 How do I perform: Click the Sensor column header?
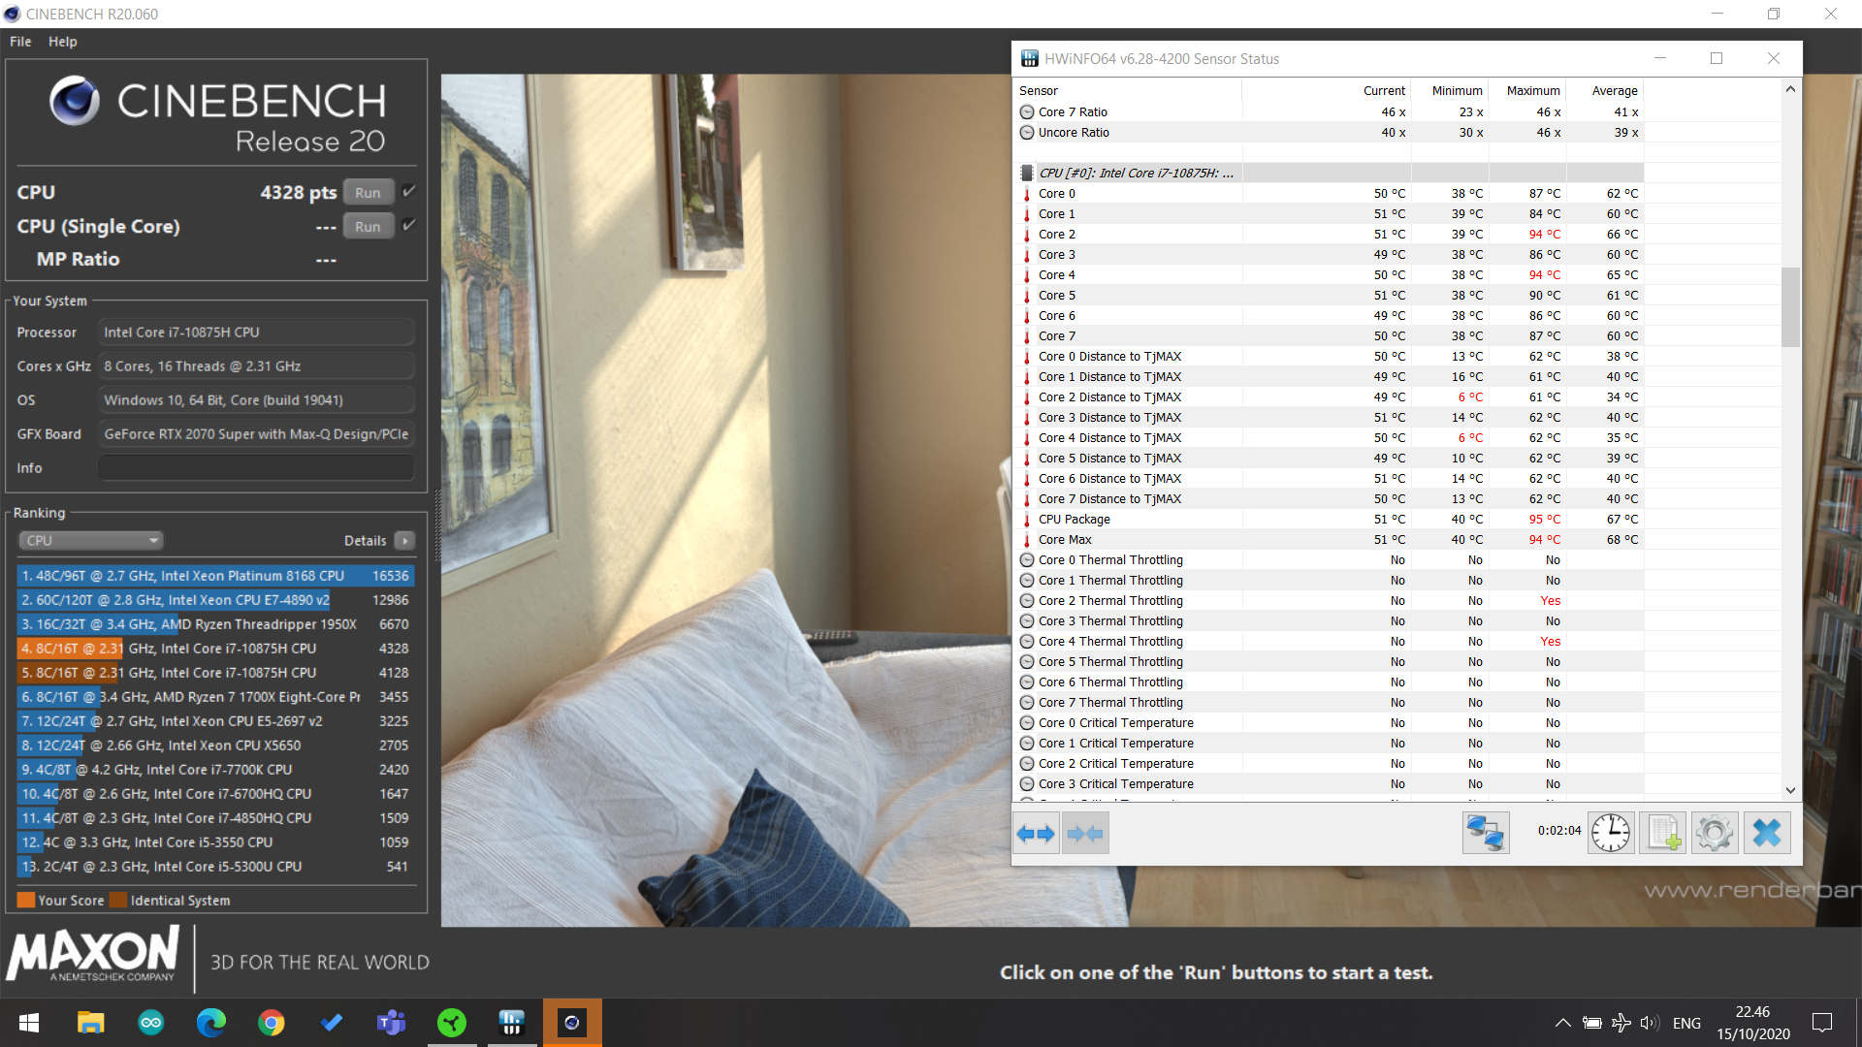coord(1128,90)
